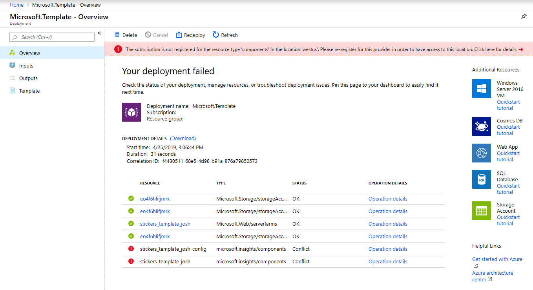Click the purple deployment template icon
Image resolution: width=533 pixels, height=290 pixels.
tap(131, 112)
